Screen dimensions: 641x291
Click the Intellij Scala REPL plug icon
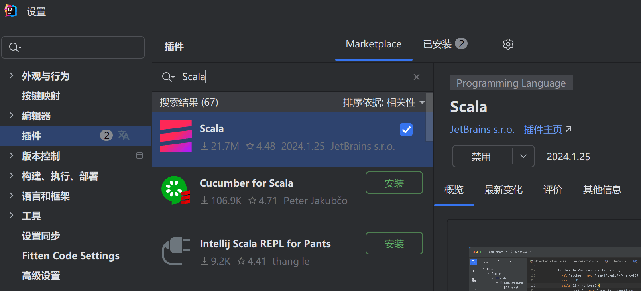pyautogui.click(x=176, y=251)
